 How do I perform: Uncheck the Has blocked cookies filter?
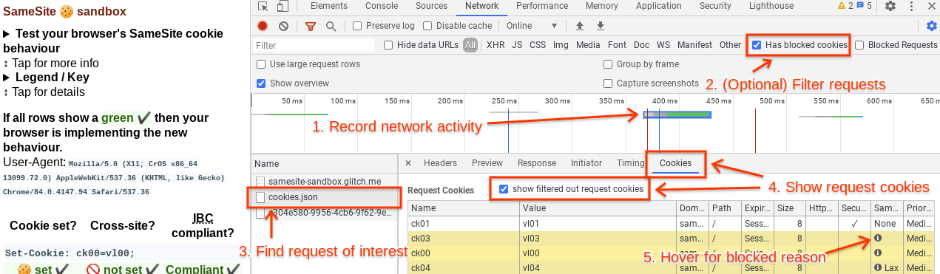[757, 45]
